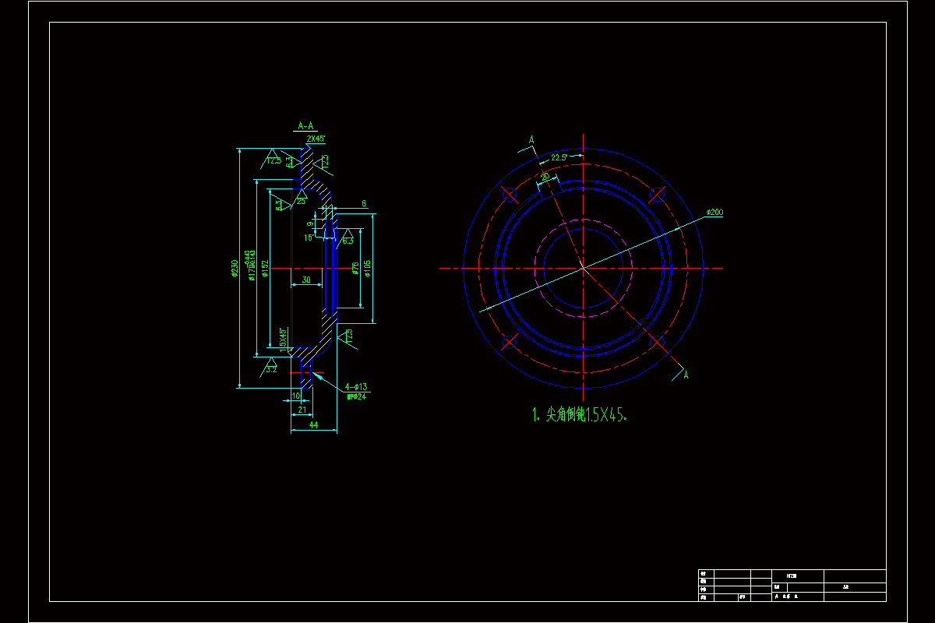Select the A-A section view title
This screenshot has width=935, height=623.
(x=305, y=125)
